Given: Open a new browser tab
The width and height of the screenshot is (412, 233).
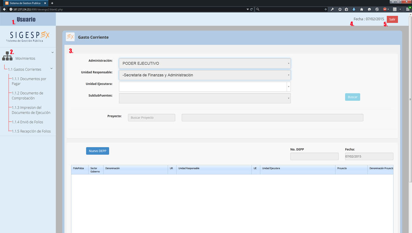Looking at the screenshot, I should point(52,3).
